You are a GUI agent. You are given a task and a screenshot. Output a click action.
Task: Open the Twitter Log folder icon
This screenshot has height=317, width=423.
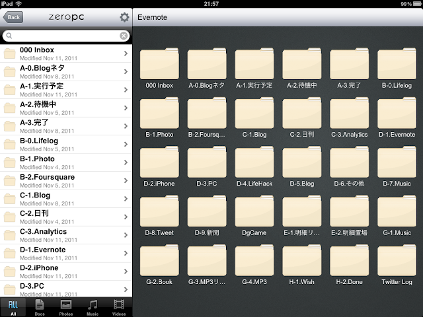click(397, 260)
